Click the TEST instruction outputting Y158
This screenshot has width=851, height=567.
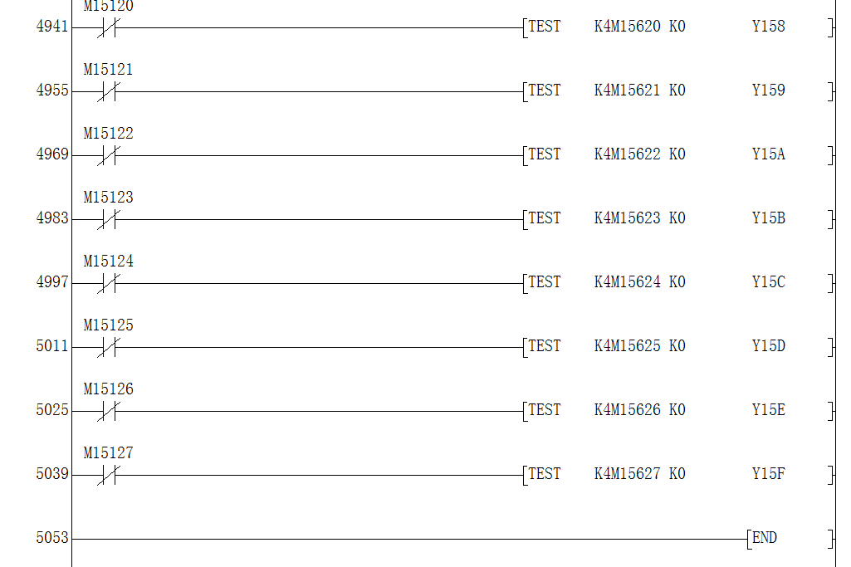coord(545,27)
